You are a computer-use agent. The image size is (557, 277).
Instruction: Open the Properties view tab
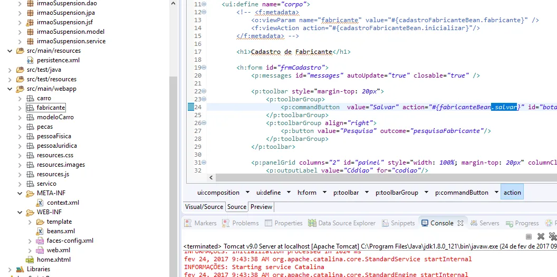coord(283,223)
